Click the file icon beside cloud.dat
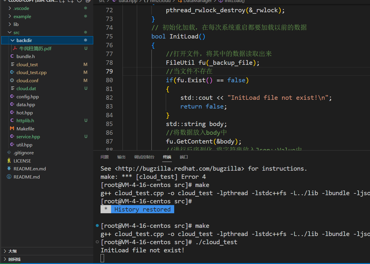Image resolution: width=370 pixels, height=264 pixels. point(12,88)
